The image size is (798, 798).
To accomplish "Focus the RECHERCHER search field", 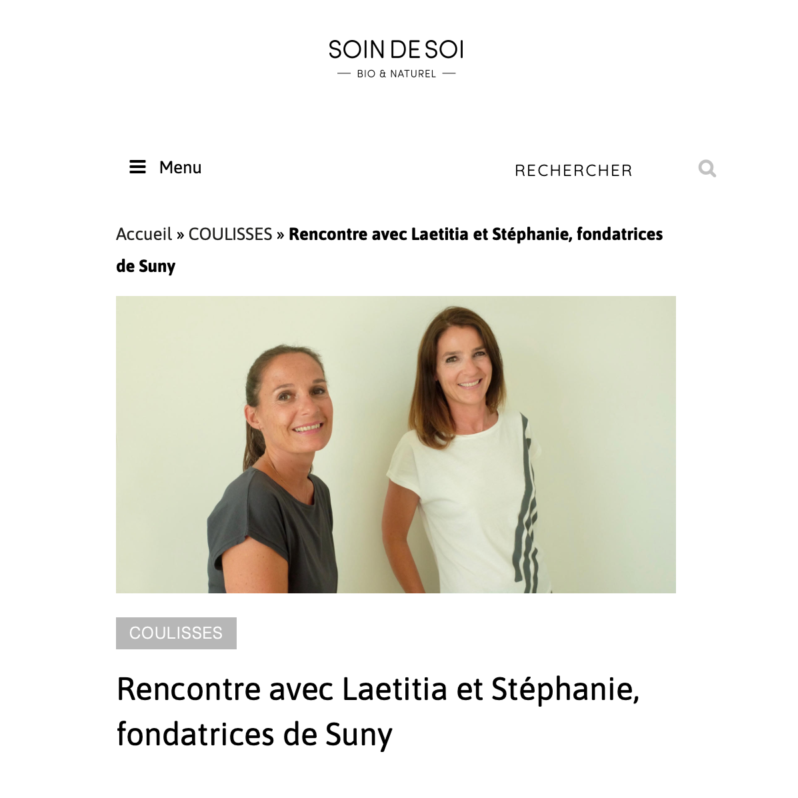I will click(573, 171).
